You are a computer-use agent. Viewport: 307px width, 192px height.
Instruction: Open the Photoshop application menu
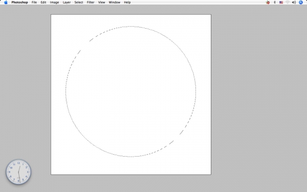tap(19, 3)
